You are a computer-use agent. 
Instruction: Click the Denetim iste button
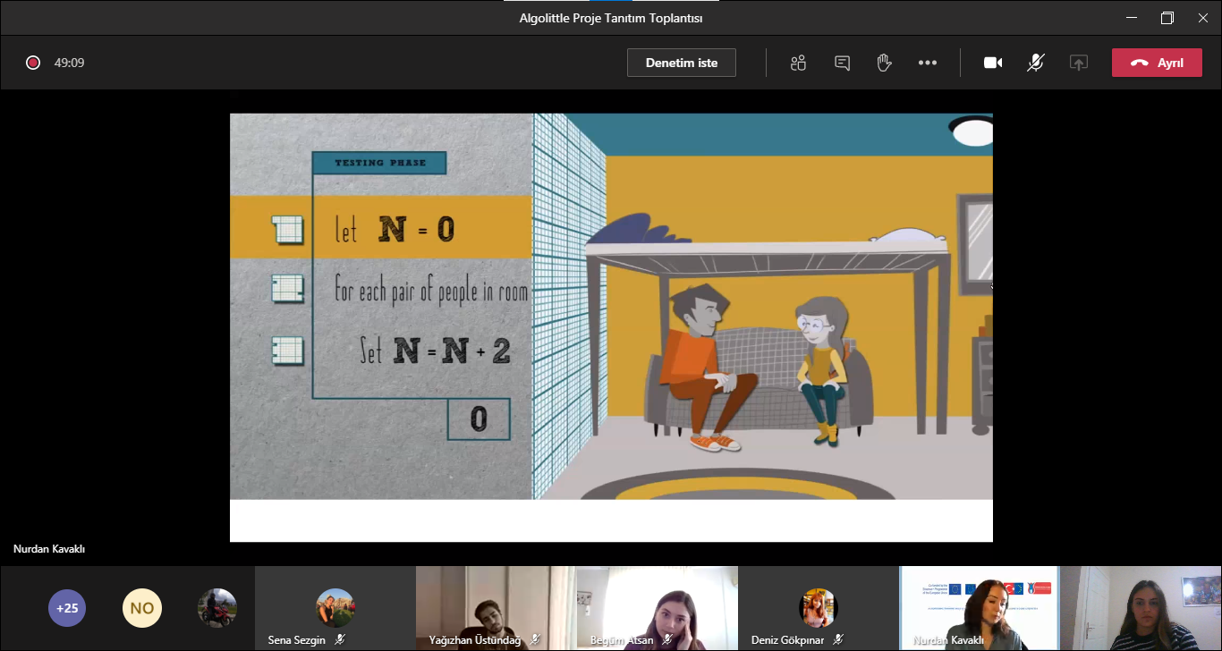pyautogui.click(x=682, y=63)
